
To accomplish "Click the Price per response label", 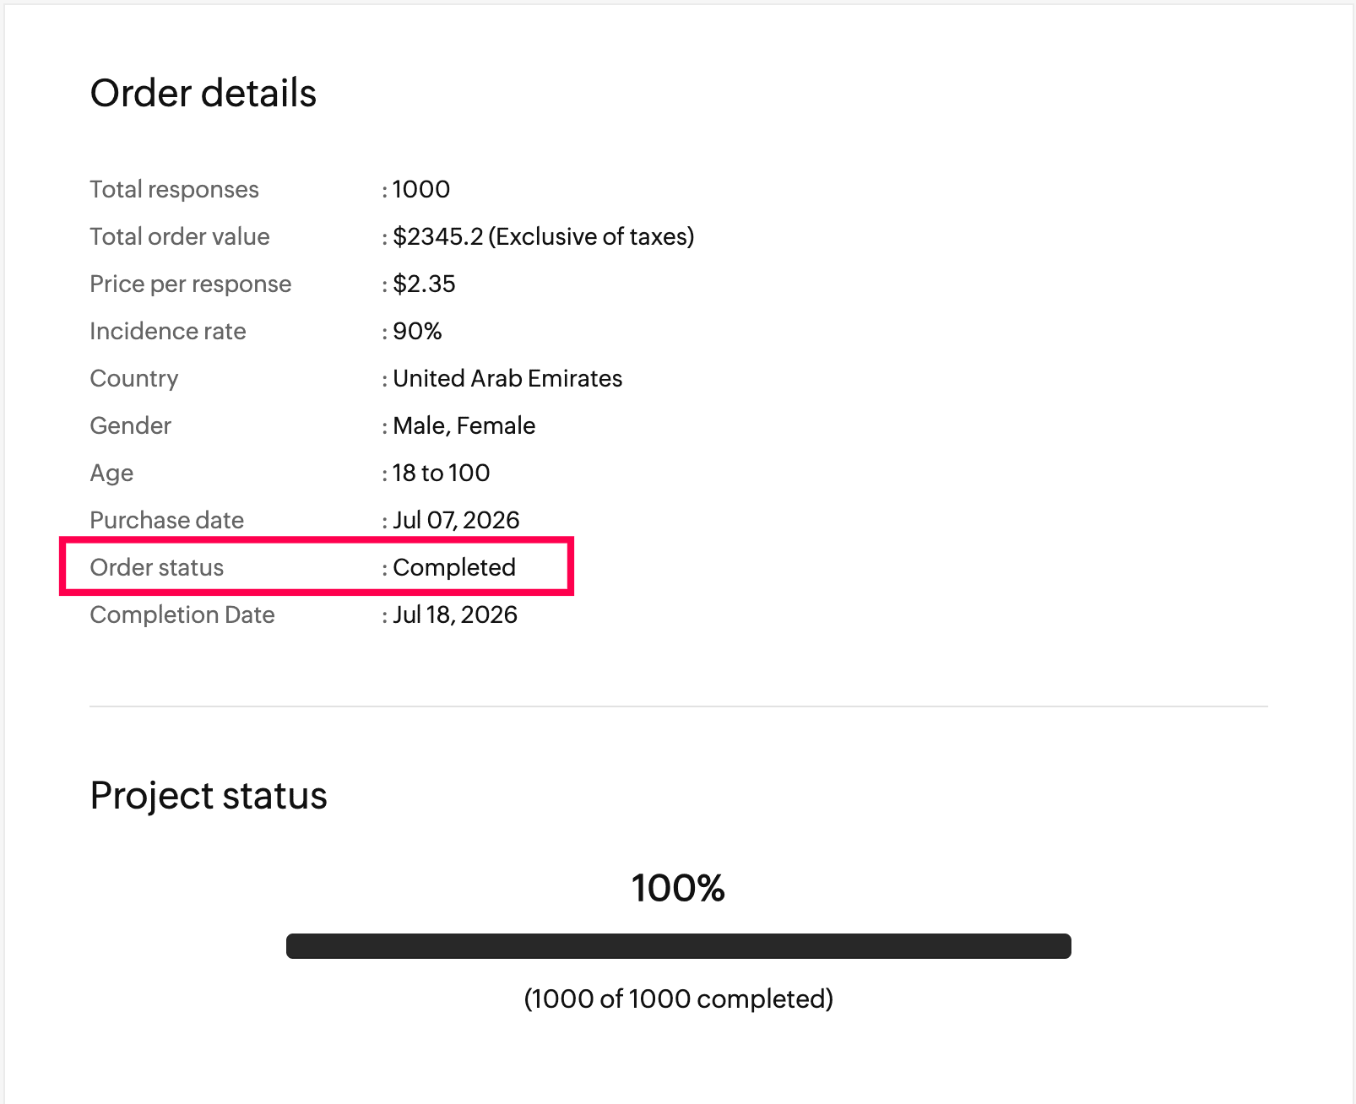I will coord(191,284).
